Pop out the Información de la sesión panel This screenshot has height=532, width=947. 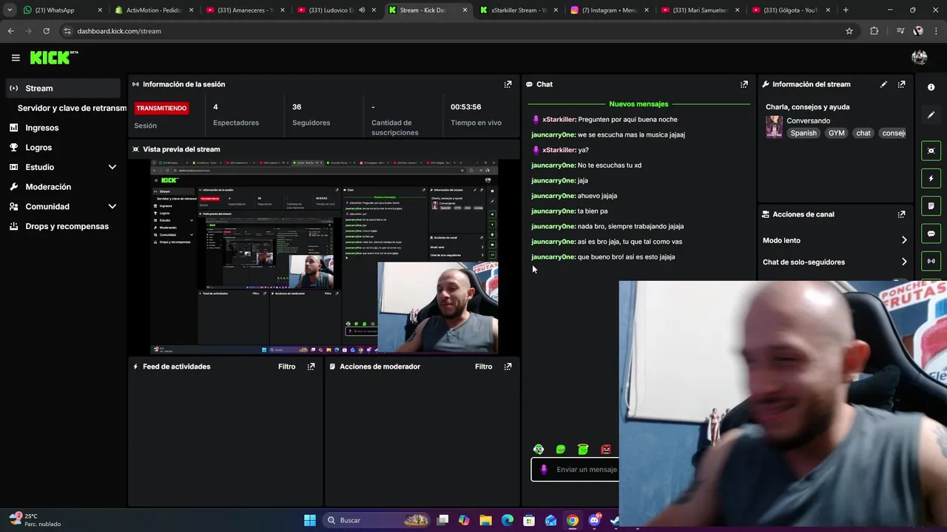click(508, 84)
